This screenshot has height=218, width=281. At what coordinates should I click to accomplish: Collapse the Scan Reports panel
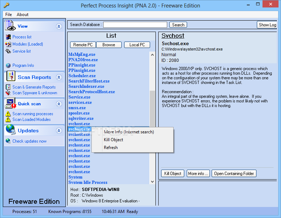pos(59,78)
